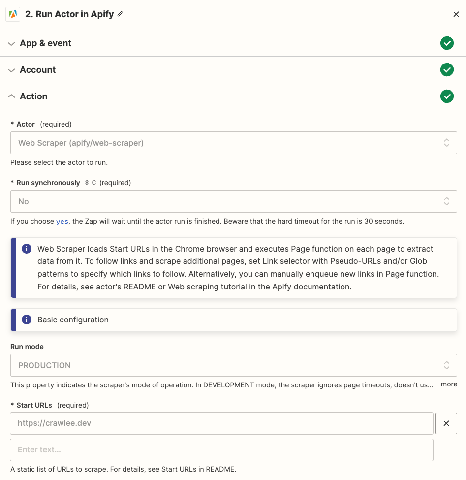
Task: Click the yes link in the timeout note
Action: [x=62, y=221]
